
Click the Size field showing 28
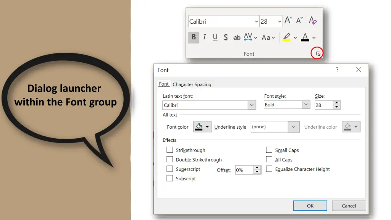tap(324, 105)
